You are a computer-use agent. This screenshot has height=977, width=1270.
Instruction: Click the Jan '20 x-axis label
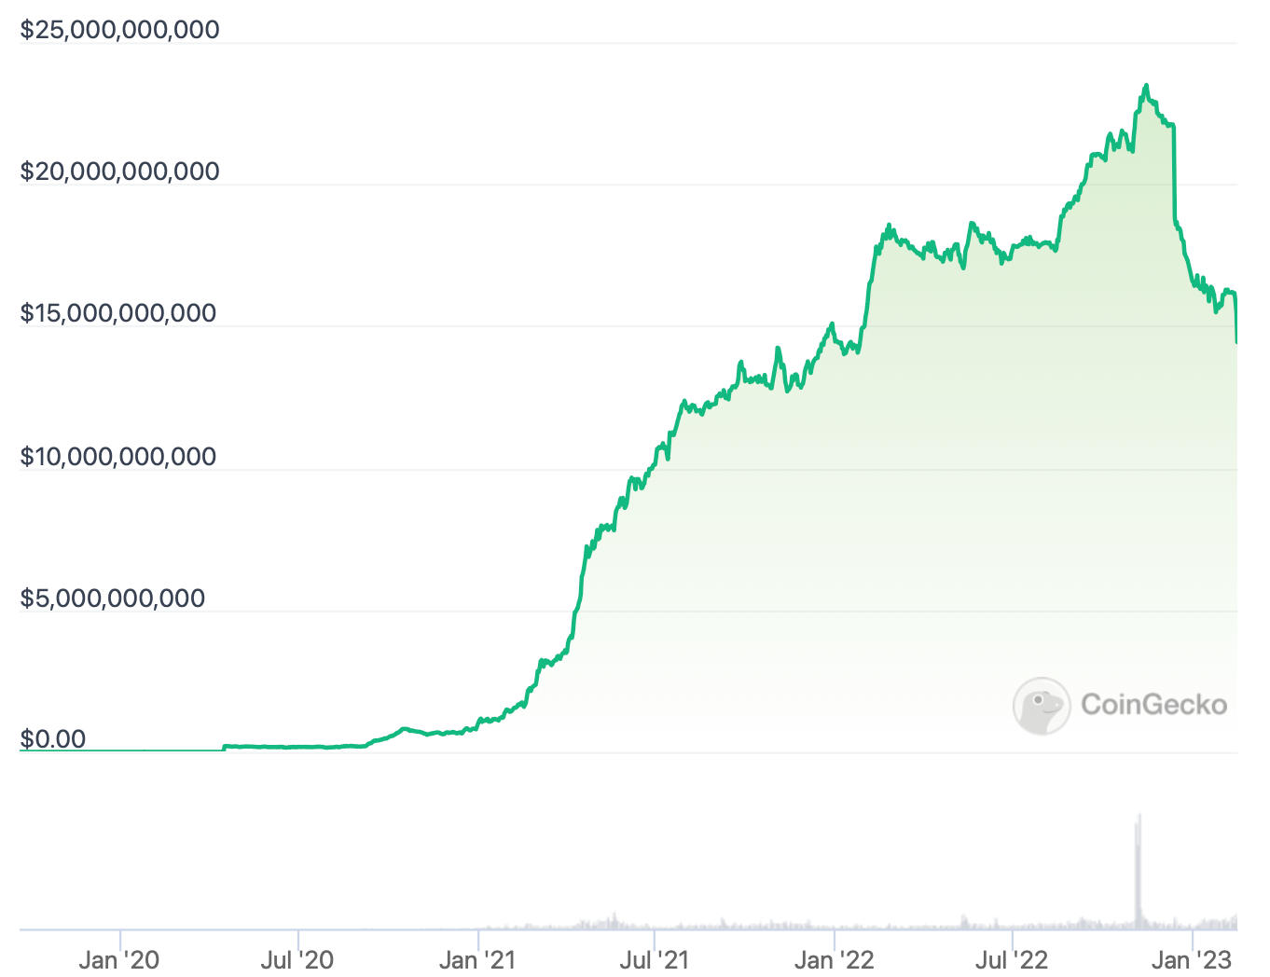(x=118, y=959)
